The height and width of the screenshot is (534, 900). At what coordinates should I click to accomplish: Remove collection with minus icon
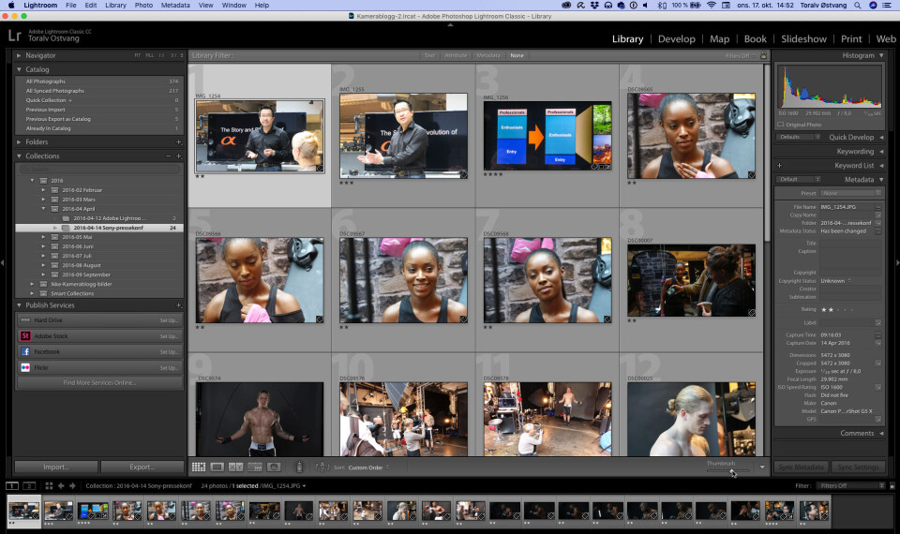pos(168,156)
